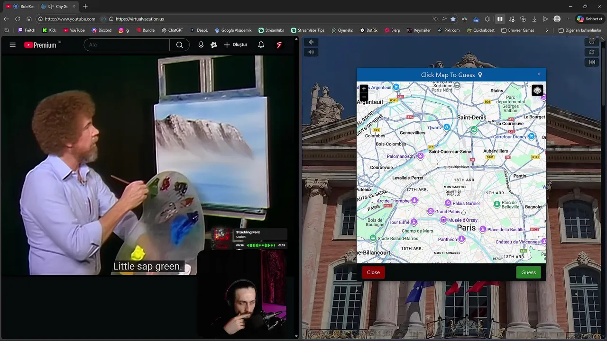This screenshot has height=341, width=607.
Task: Open the Google Akademik bookmark
Action: pos(233,30)
